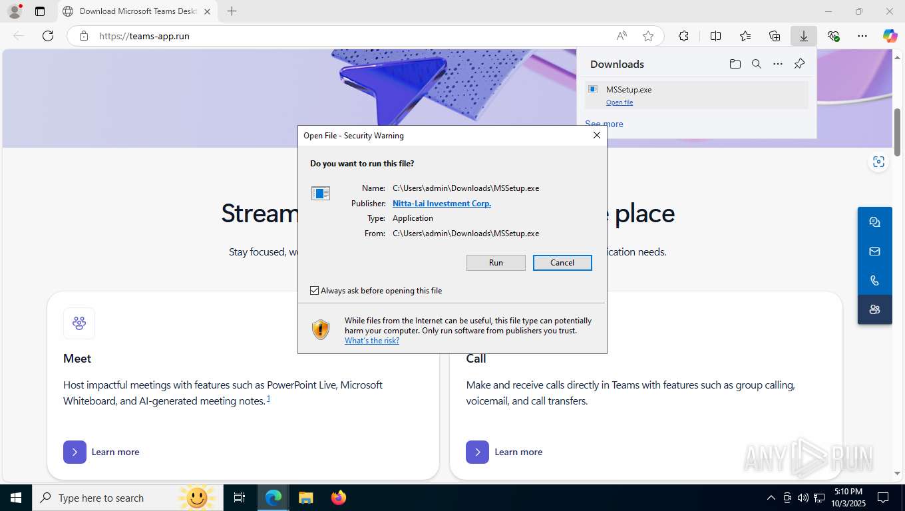Uncheck Always ask before opening this file

[315, 291]
